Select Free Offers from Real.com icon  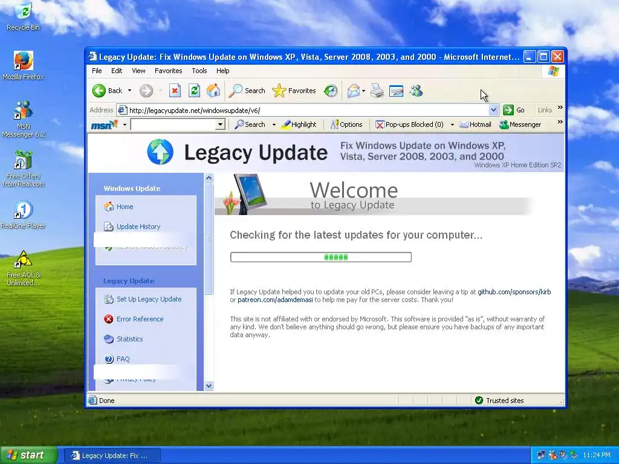(x=24, y=169)
